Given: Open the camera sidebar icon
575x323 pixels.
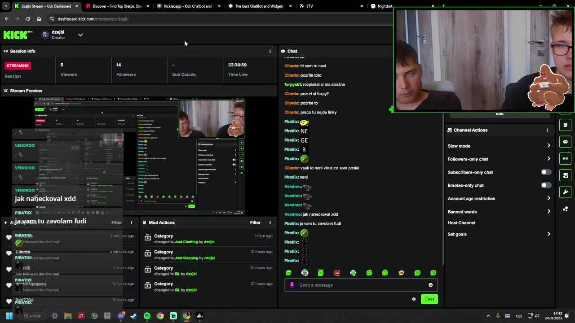Looking at the screenshot, I should (565, 175).
